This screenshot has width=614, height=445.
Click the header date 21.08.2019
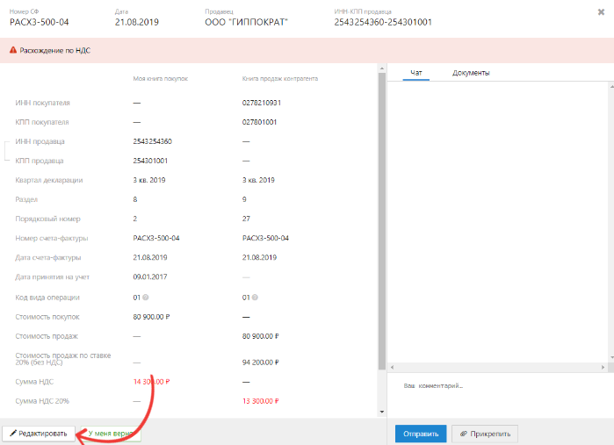[137, 22]
